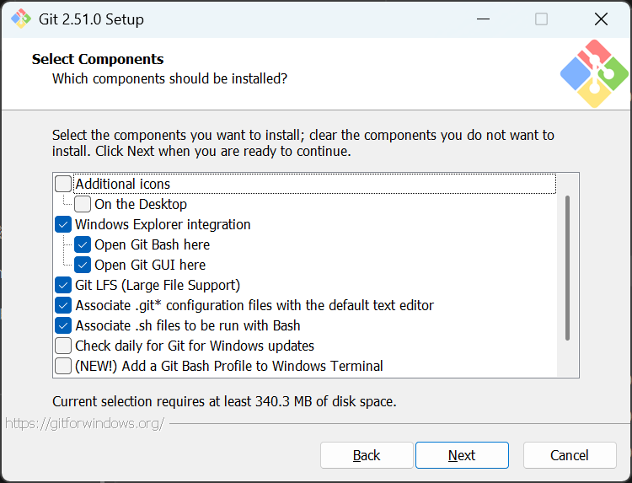Uncheck Associate .git* configuration files option
The width and height of the screenshot is (632, 483).
click(63, 305)
